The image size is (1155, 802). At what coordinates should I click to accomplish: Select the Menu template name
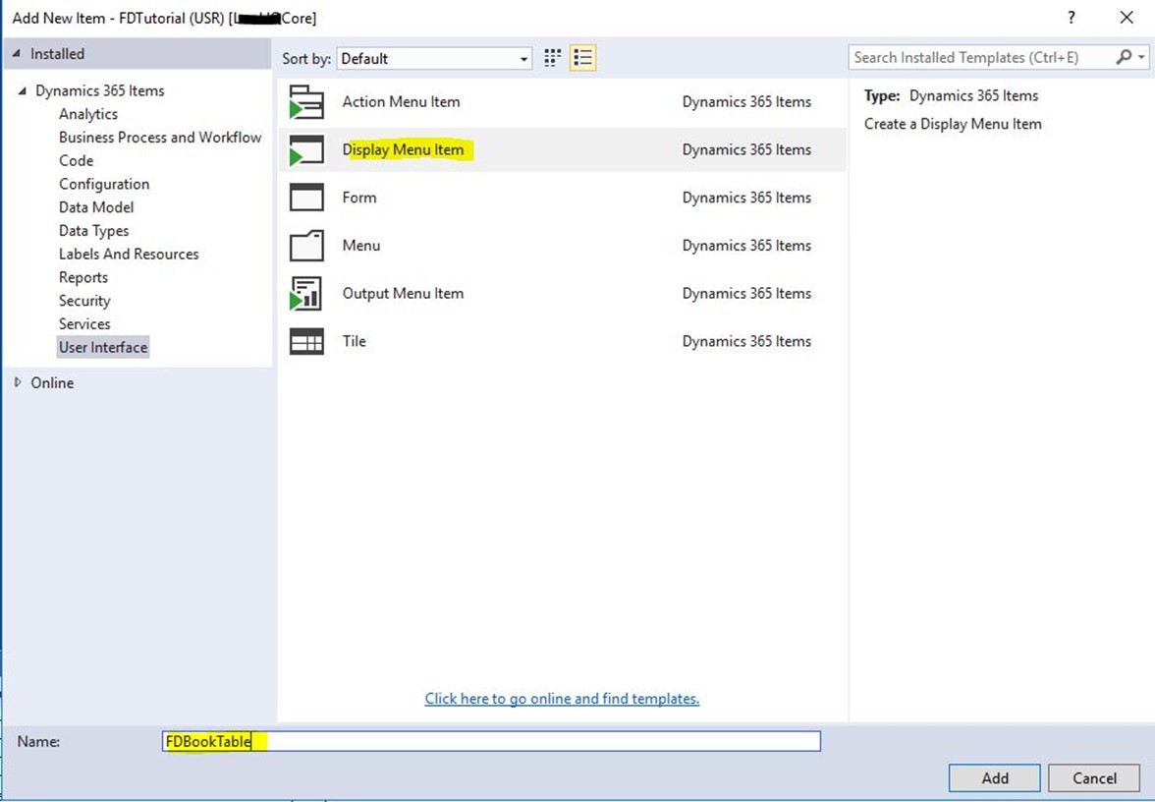(x=361, y=246)
